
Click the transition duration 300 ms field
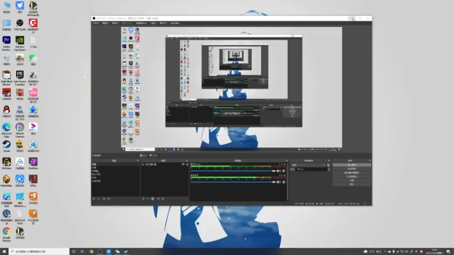coord(311,169)
